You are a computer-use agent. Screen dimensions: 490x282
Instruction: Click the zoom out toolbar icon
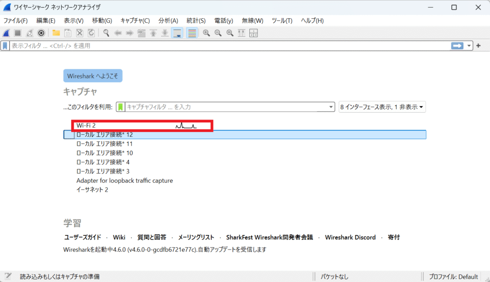pyautogui.click(x=218, y=33)
